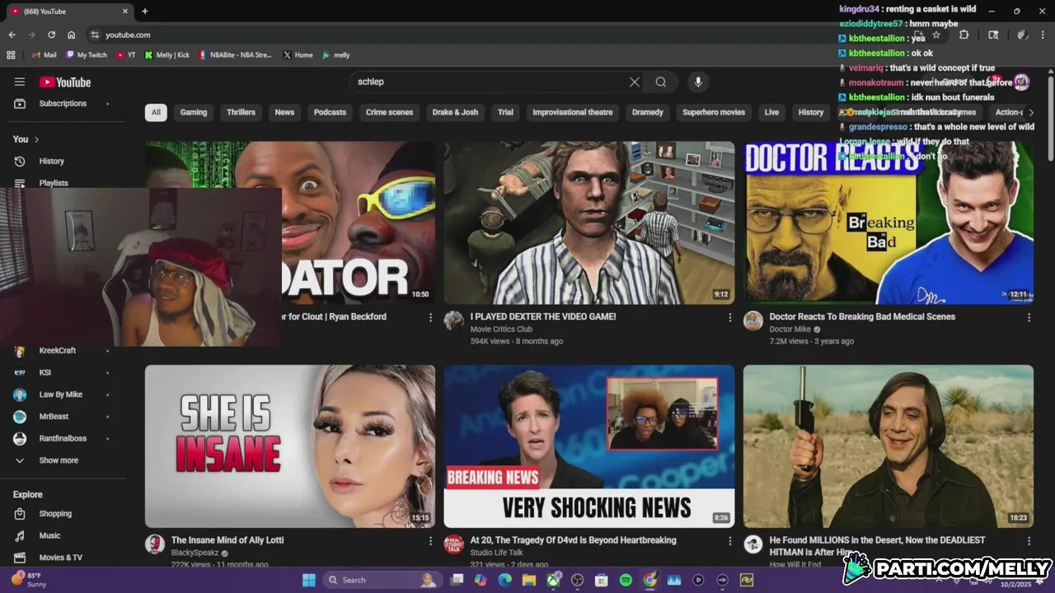This screenshot has height=593, width=1055.
Task: Click the browser home icon
Action: click(x=71, y=35)
